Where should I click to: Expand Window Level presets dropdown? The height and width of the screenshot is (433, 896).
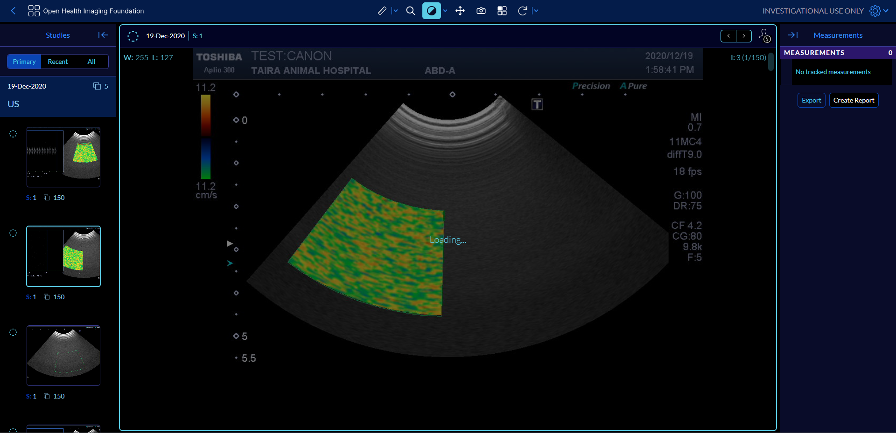[445, 11]
